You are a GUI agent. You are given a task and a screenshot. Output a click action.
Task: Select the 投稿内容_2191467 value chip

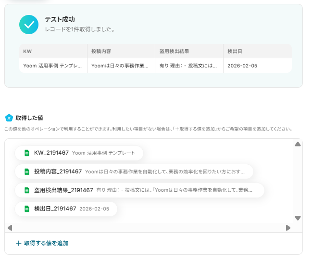pyautogui.click(x=134, y=171)
